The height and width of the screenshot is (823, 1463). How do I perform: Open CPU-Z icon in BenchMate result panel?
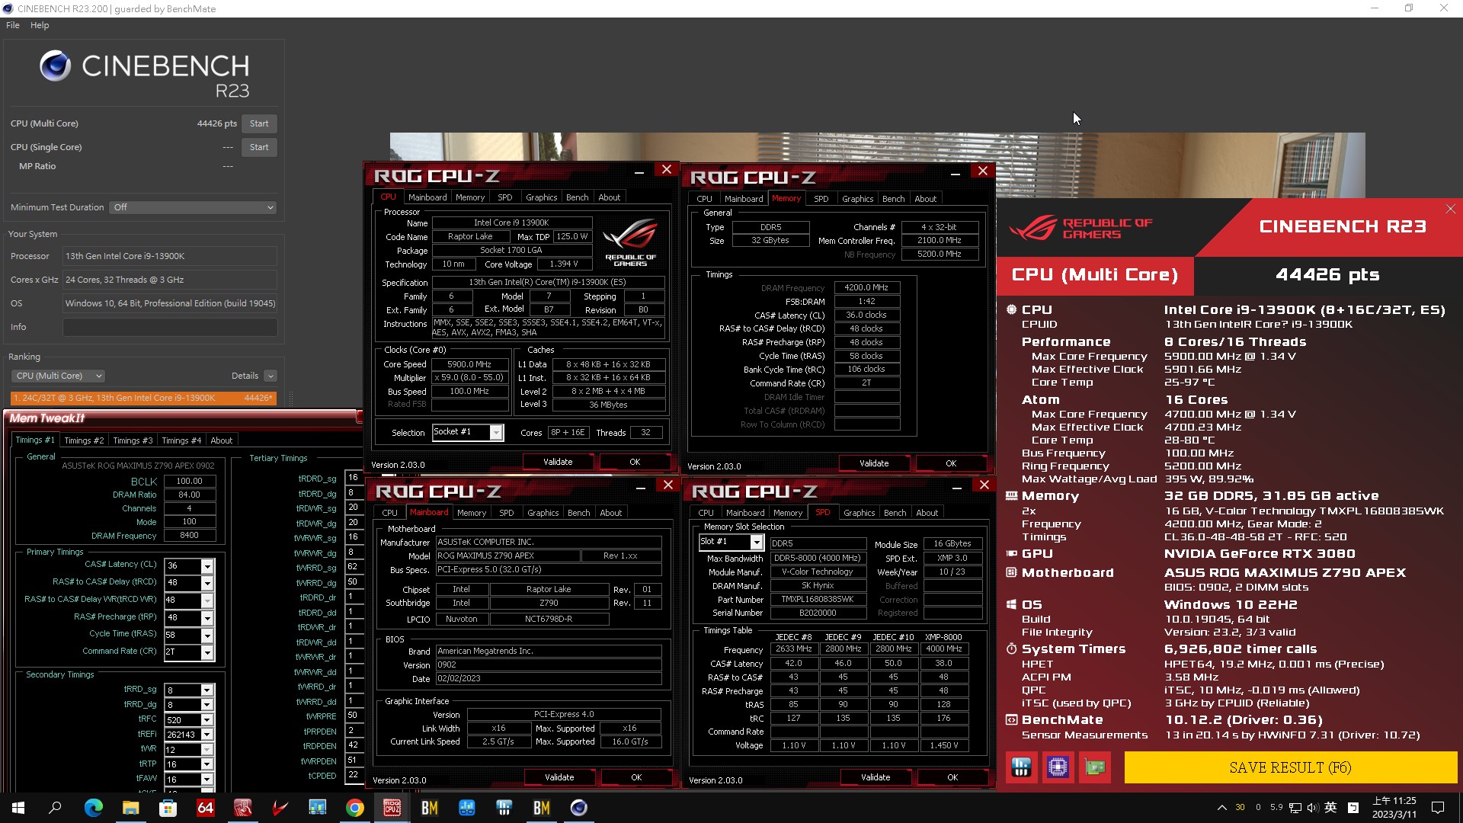coord(1058,767)
